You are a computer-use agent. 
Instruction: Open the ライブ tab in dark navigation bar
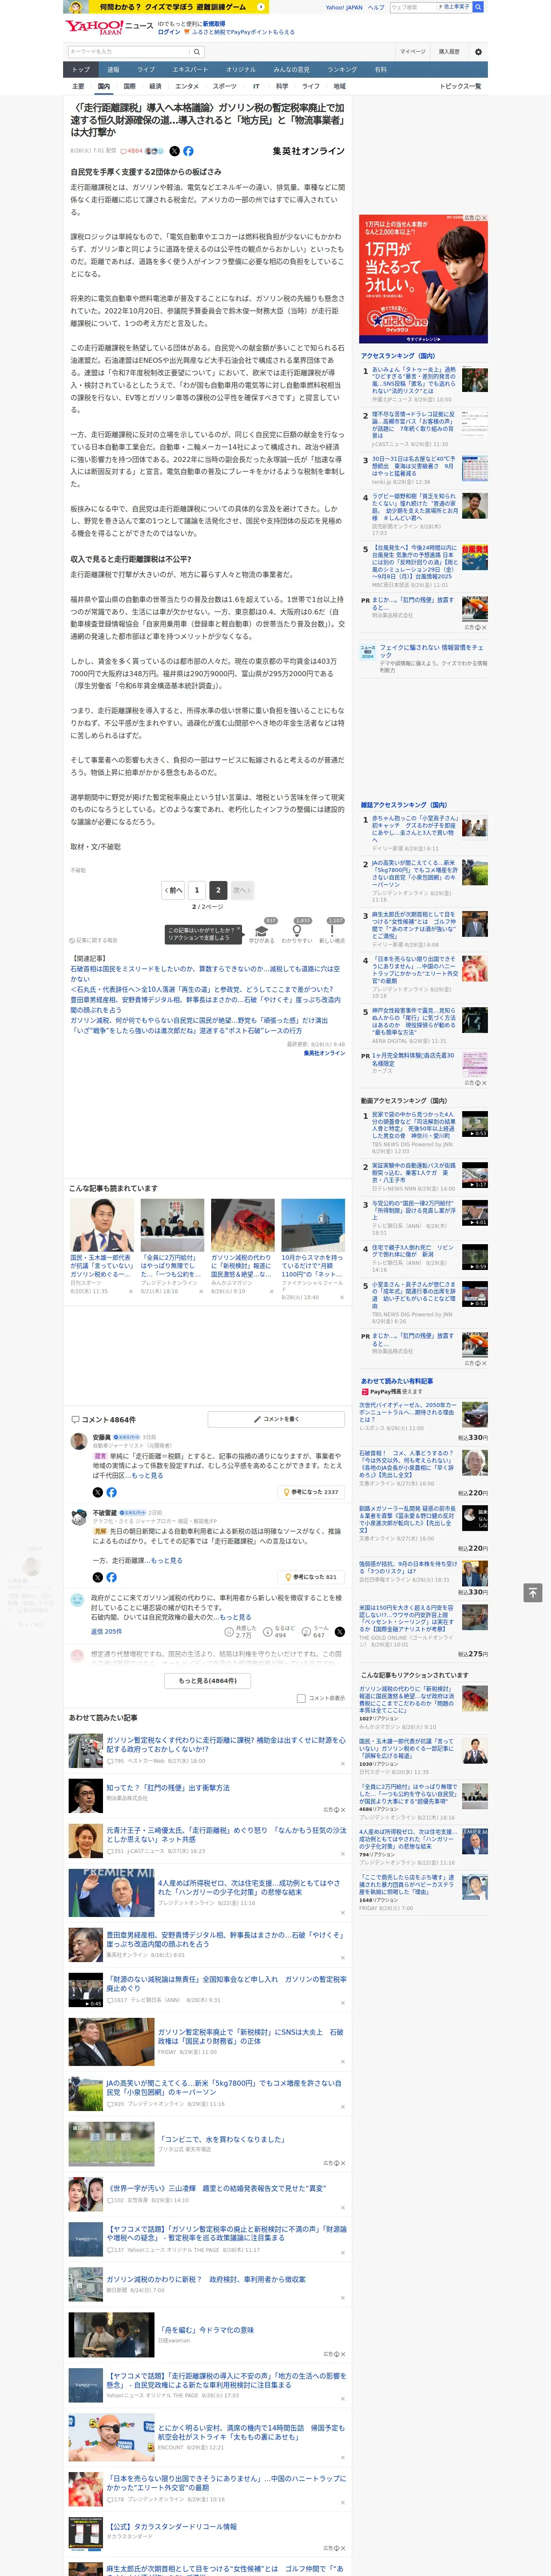pos(146,70)
